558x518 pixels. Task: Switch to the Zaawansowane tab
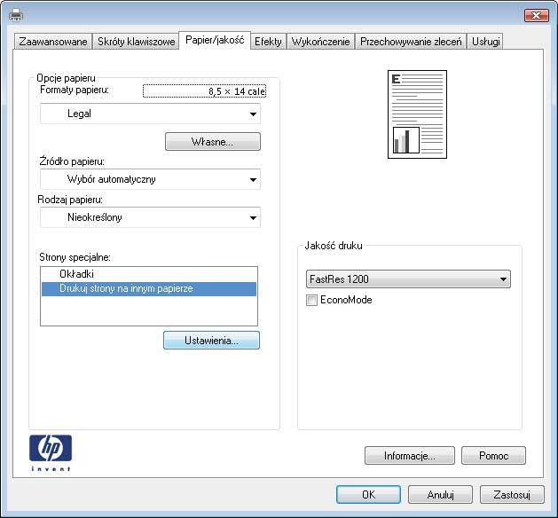53,42
